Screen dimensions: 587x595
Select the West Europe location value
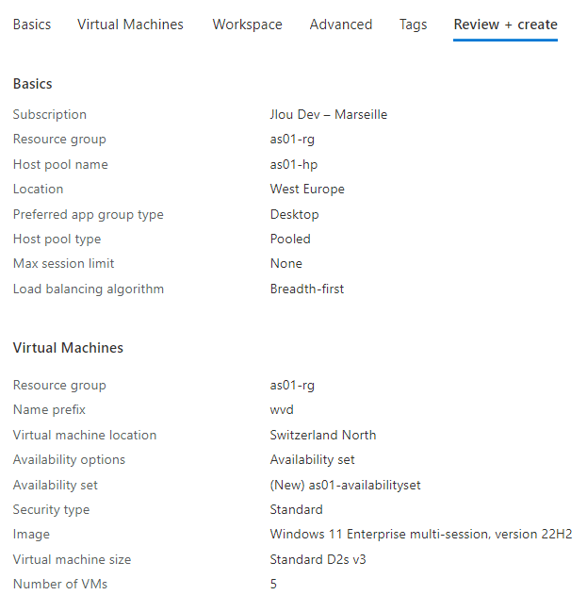click(x=307, y=189)
